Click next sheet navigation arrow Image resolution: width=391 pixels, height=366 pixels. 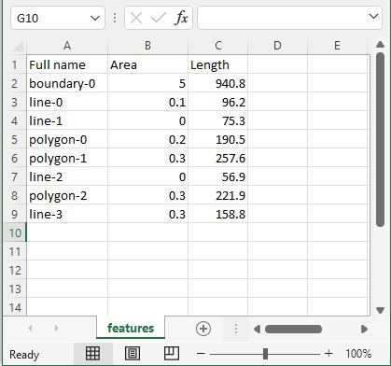click(56, 328)
